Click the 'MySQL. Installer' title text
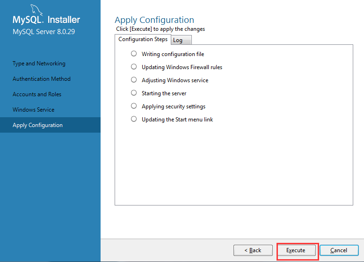 point(46,20)
